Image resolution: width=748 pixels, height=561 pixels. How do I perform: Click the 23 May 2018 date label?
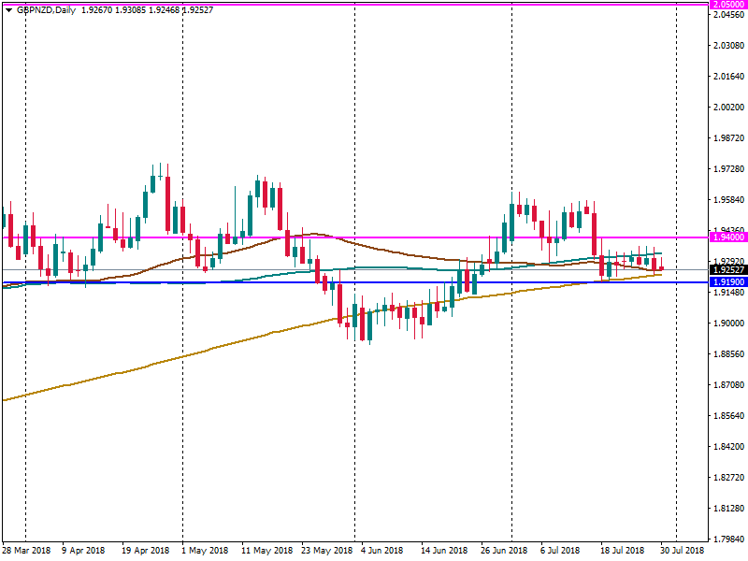[324, 551]
